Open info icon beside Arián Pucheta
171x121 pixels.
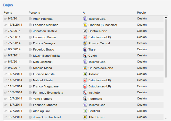[30, 19]
